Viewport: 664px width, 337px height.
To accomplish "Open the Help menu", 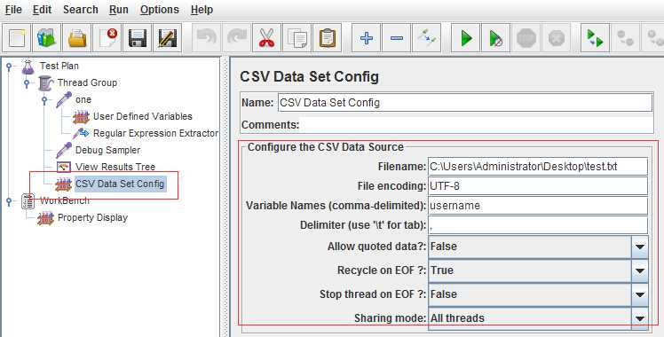I will click(x=202, y=9).
